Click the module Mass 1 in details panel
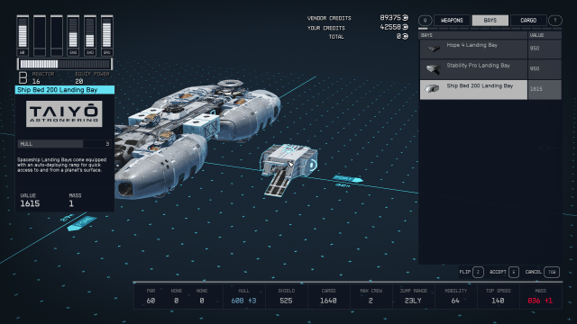The image size is (577, 324). click(71, 203)
